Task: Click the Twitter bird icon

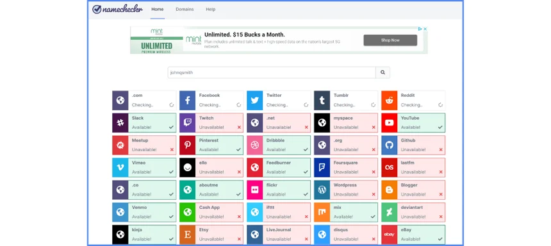Action: point(255,100)
